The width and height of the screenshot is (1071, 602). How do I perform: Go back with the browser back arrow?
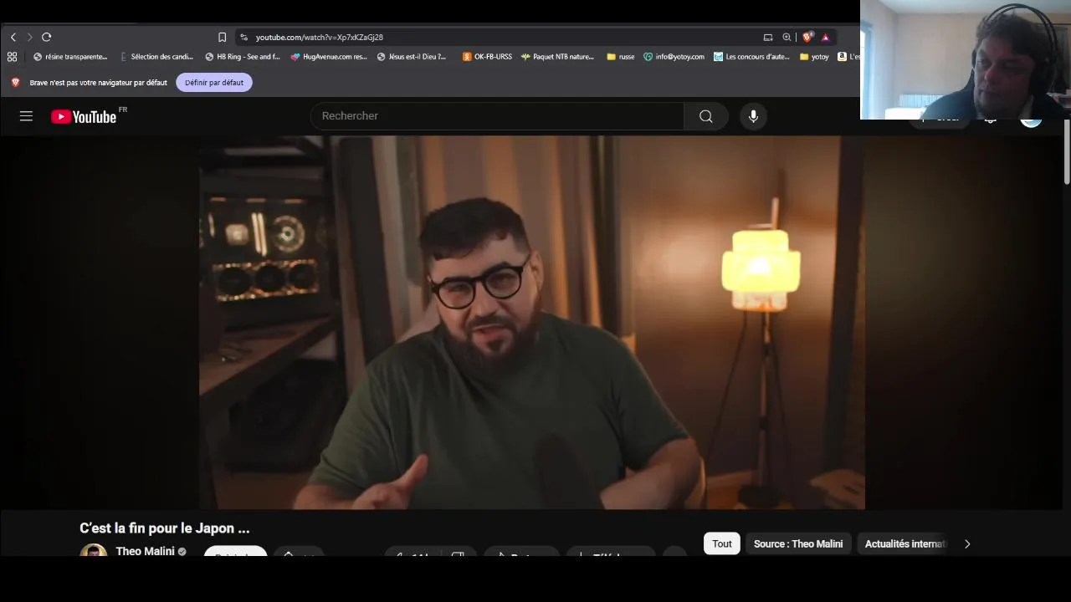point(13,37)
